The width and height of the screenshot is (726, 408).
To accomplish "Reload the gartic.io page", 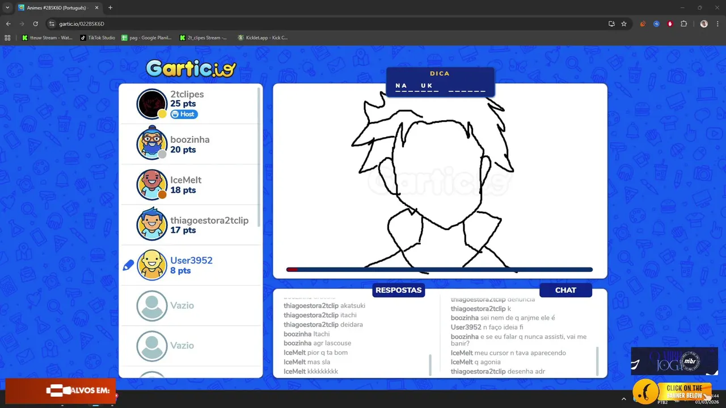I will (x=35, y=24).
